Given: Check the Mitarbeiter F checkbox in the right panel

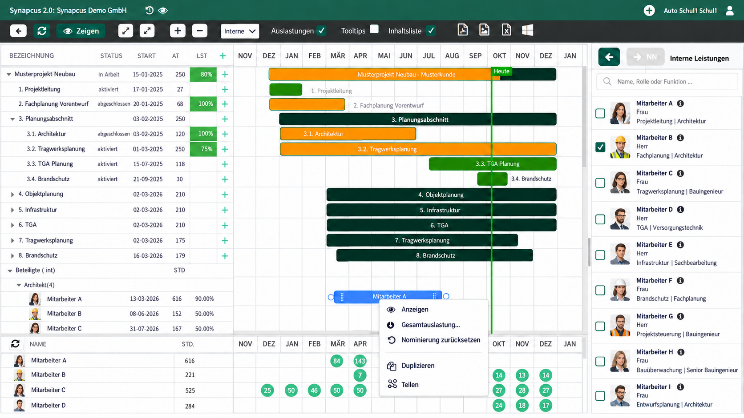Looking at the screenshot, I should coord(600,291).
